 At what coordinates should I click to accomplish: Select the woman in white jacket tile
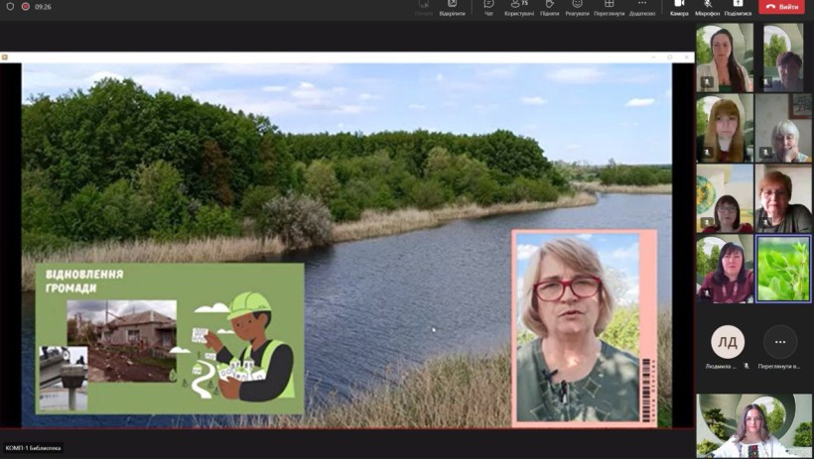(x=725, y=57)
